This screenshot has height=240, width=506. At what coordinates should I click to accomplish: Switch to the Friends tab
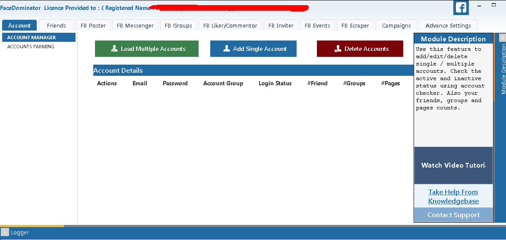click(57, 25)
